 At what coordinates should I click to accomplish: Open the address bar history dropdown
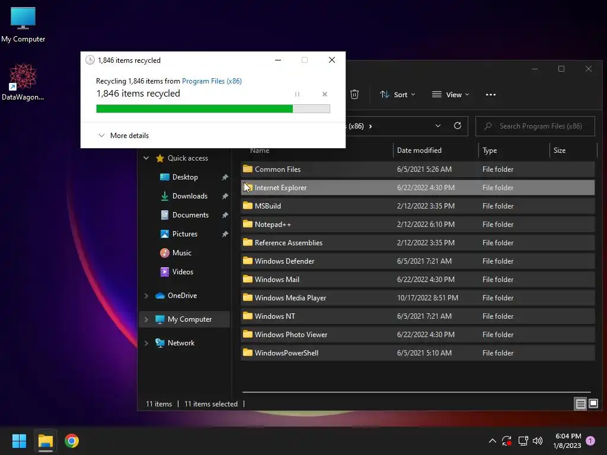point(438,126)
